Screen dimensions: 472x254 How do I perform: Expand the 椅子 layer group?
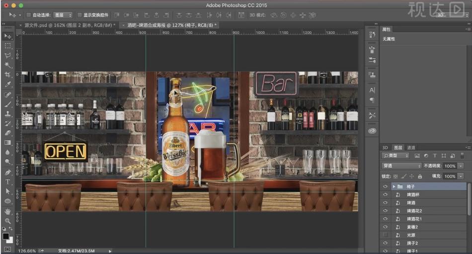393,187
